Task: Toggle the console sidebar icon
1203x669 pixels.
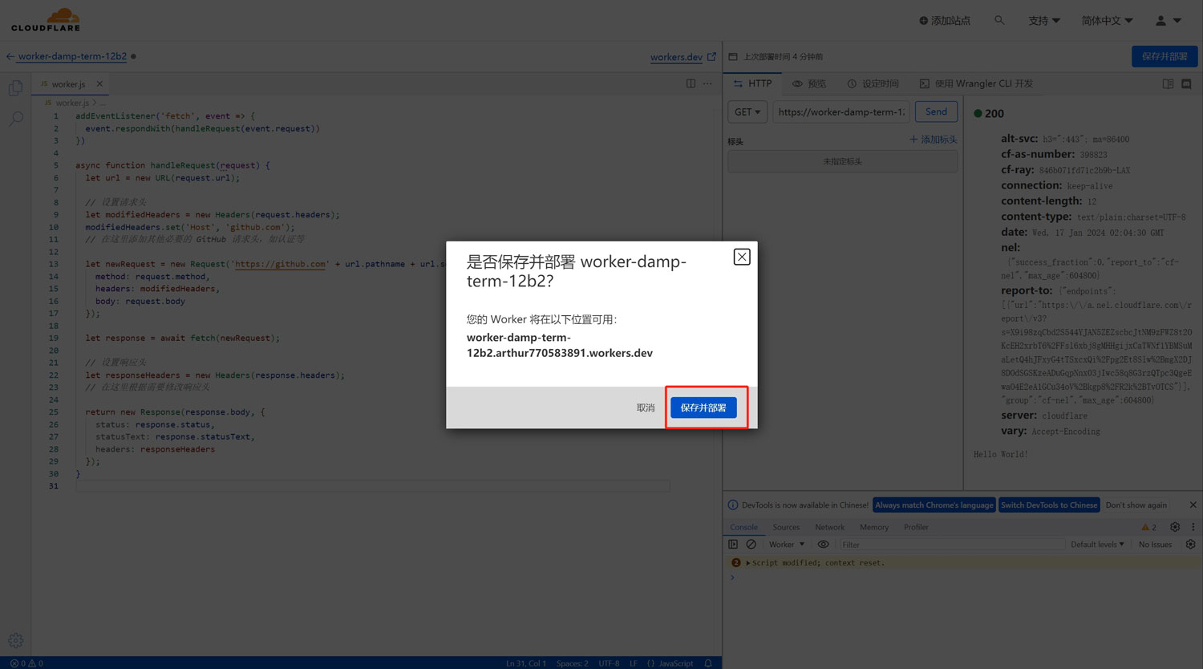Action: [733, 544]
